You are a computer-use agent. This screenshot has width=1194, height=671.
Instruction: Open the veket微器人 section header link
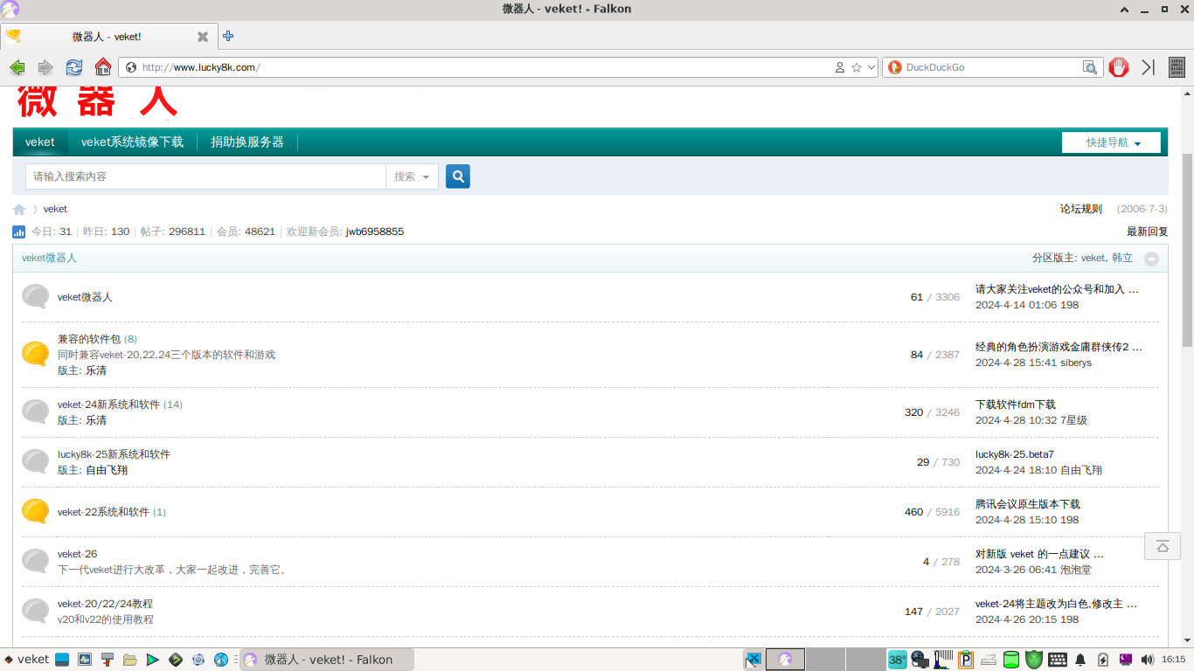[49, 258]
